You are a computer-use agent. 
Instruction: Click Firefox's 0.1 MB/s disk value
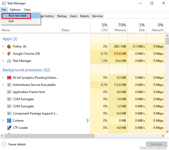(139, 47)
